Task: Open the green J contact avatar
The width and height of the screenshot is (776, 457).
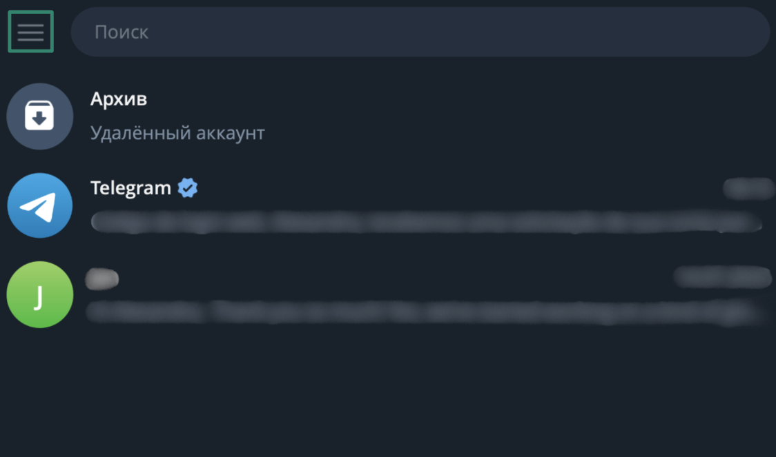Action: pyautogui.click(x=39, y=294)
